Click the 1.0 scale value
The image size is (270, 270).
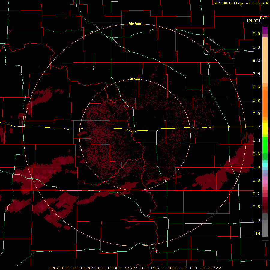pos(256,180)
